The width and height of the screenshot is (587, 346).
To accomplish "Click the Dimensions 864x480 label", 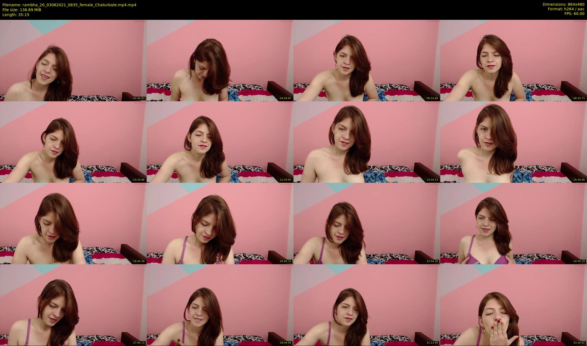I will point(563,4).
